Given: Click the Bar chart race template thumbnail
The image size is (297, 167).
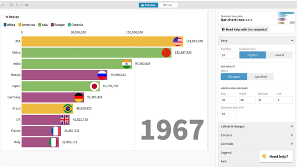Looking at the screenshot, I should tap(286, 18).
